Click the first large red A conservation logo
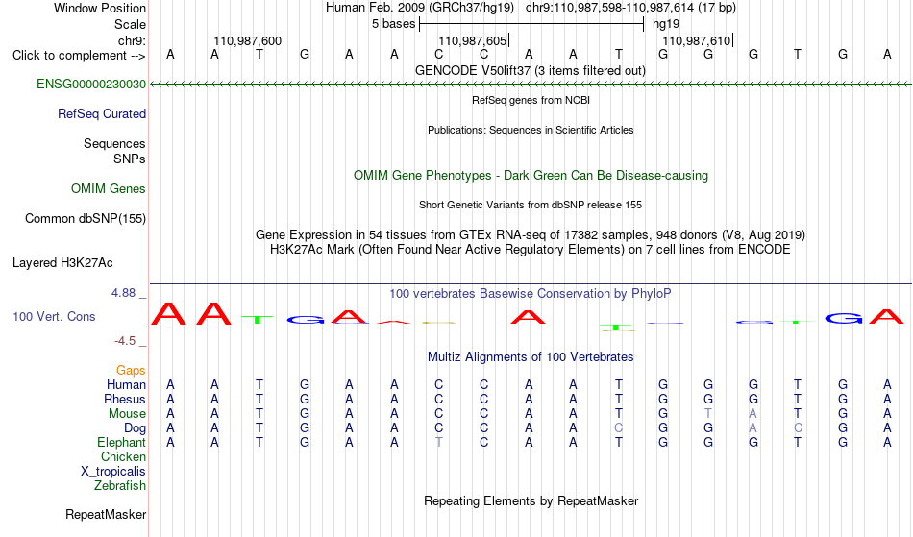913x537 pixels. coord(169,313)
